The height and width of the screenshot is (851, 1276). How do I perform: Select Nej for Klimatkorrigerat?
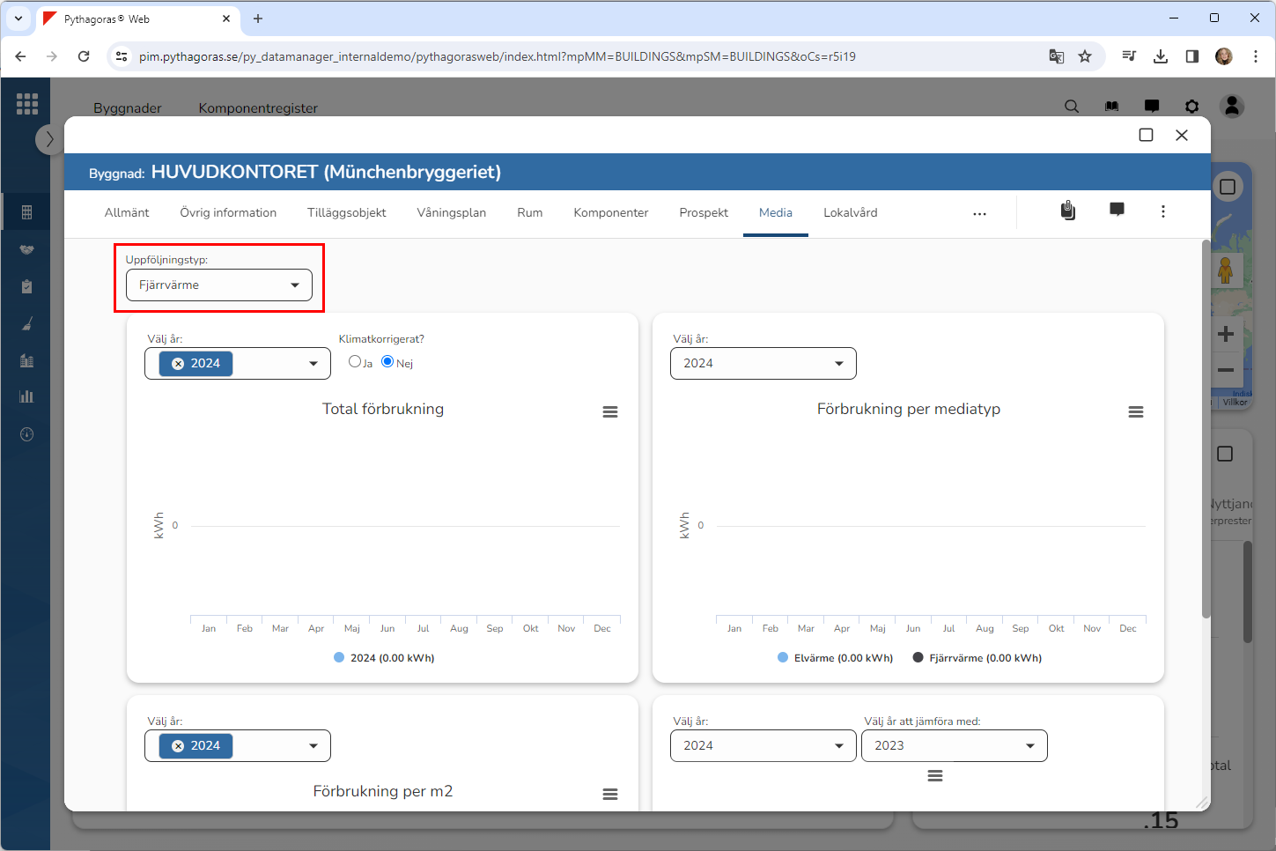(x=387, y=361)
